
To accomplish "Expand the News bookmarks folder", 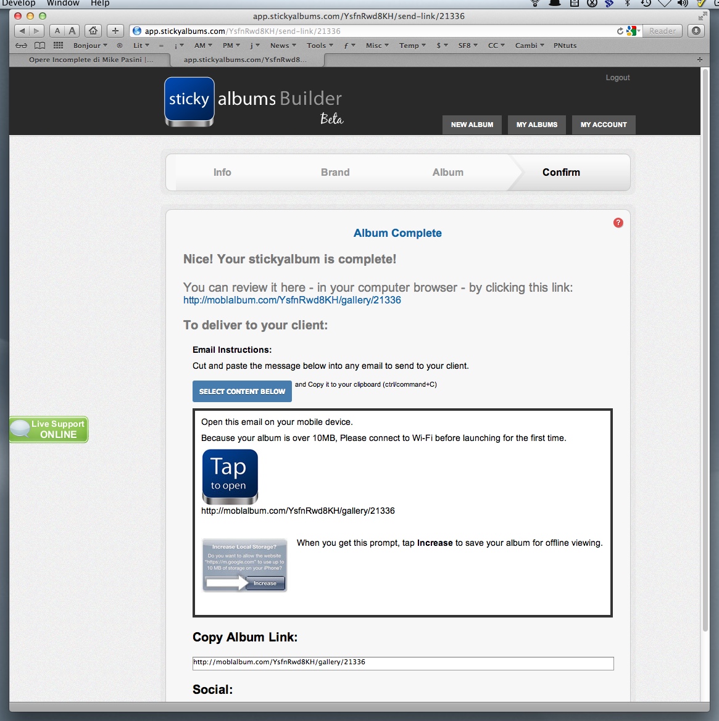I will (283, 46).
